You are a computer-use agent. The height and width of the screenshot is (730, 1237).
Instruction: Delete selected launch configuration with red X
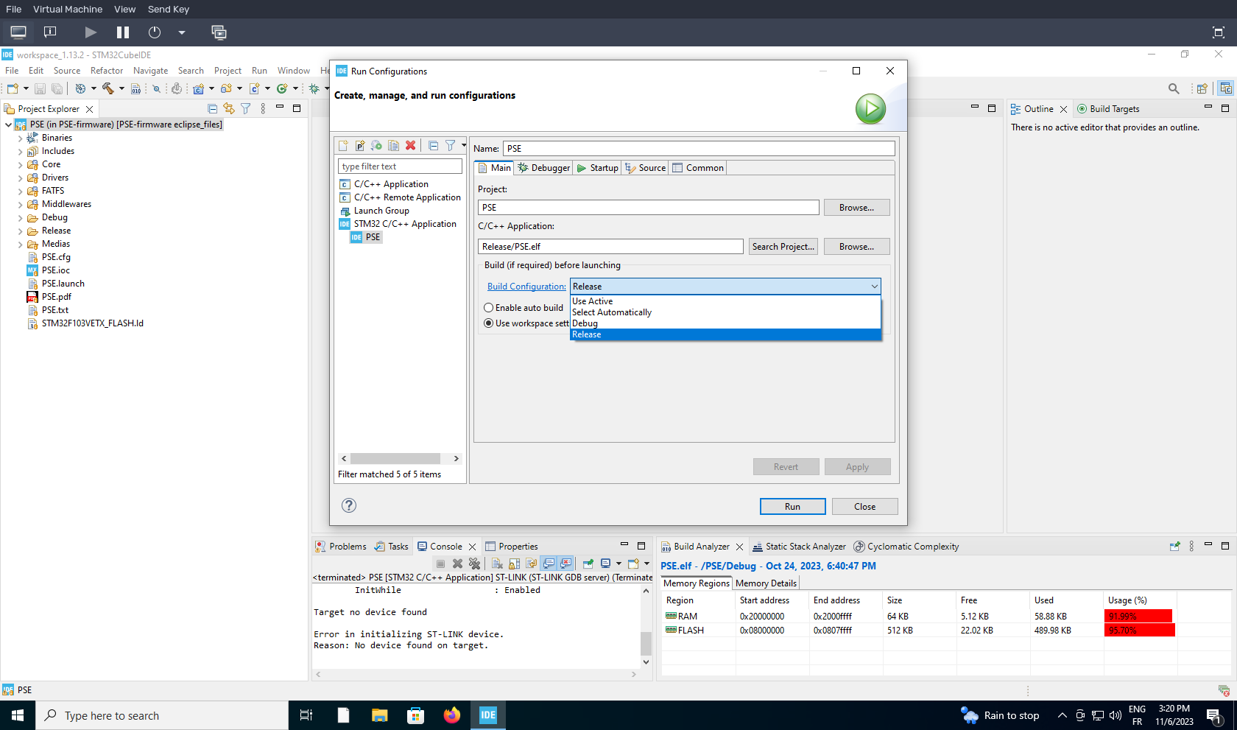(411, 145)
